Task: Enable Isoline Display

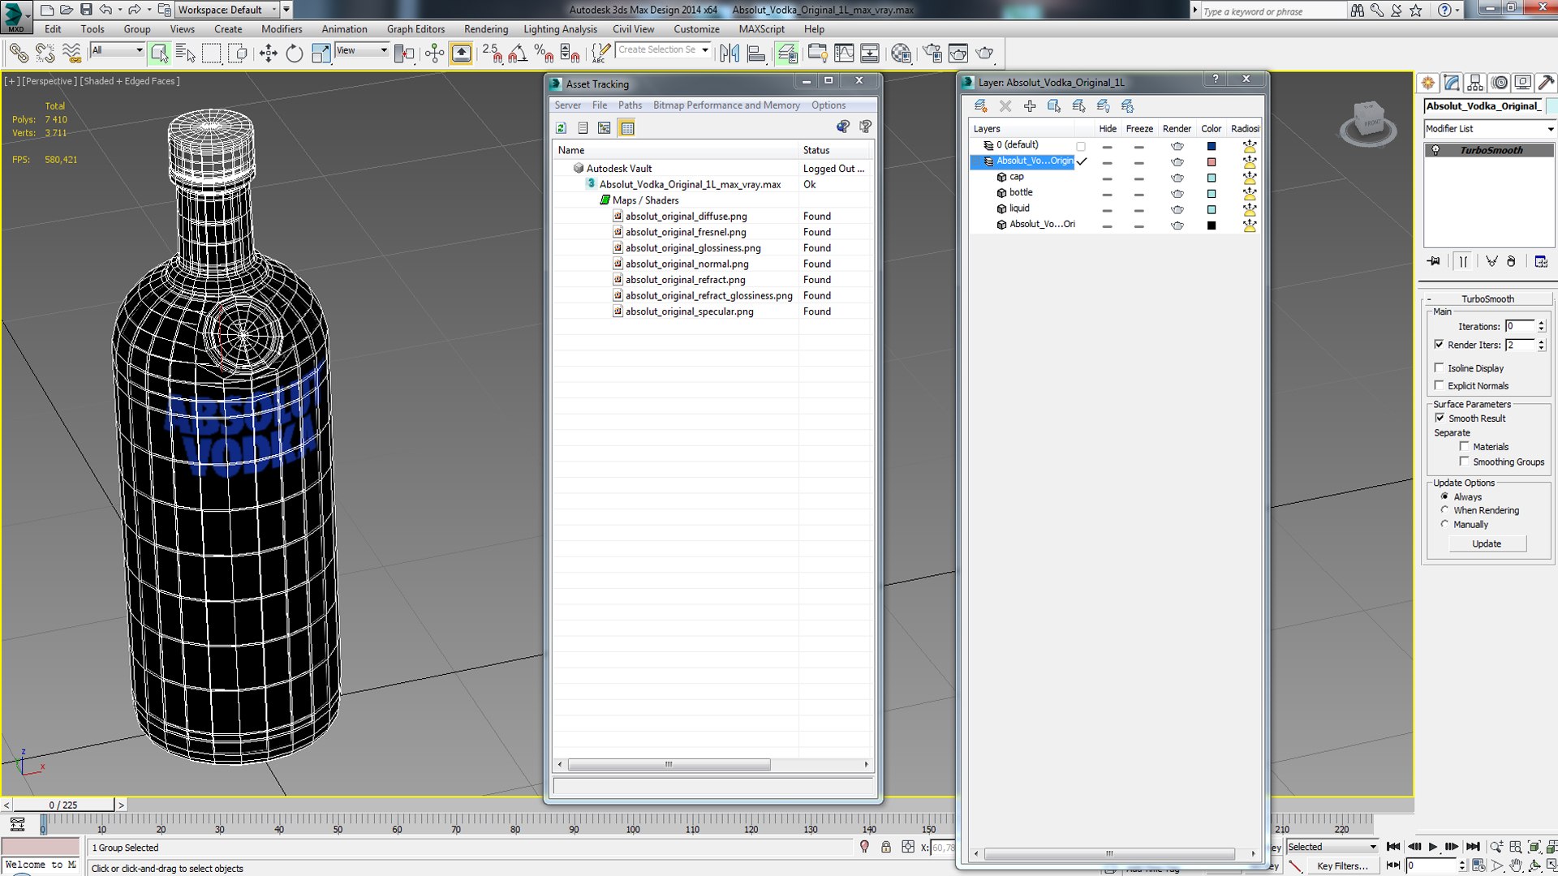Action: point(1439,368)
